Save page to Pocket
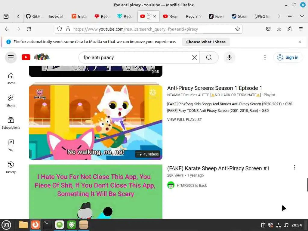Screen dimensions: 308x231 (268, 29)
